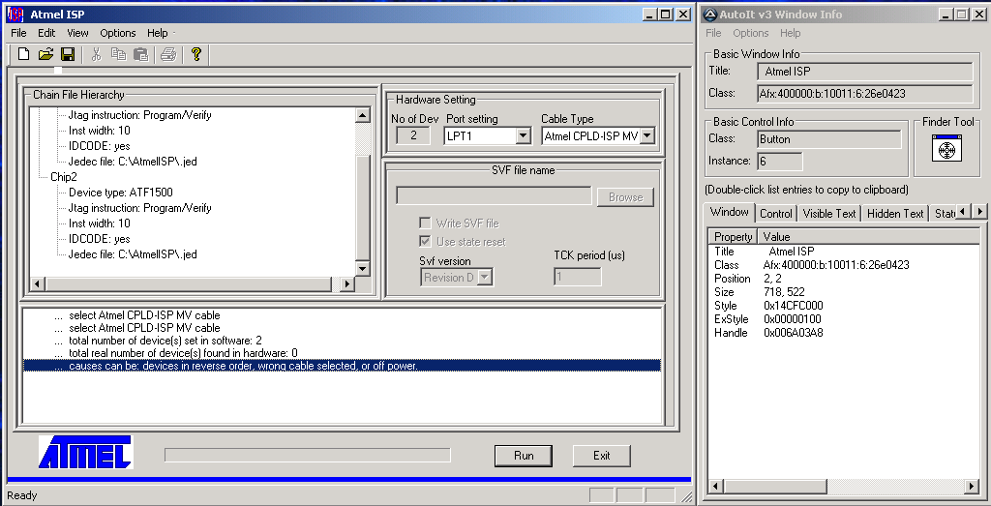Click the Run button
Viewport: 991px width, 506px height.
tap(524, 456)
